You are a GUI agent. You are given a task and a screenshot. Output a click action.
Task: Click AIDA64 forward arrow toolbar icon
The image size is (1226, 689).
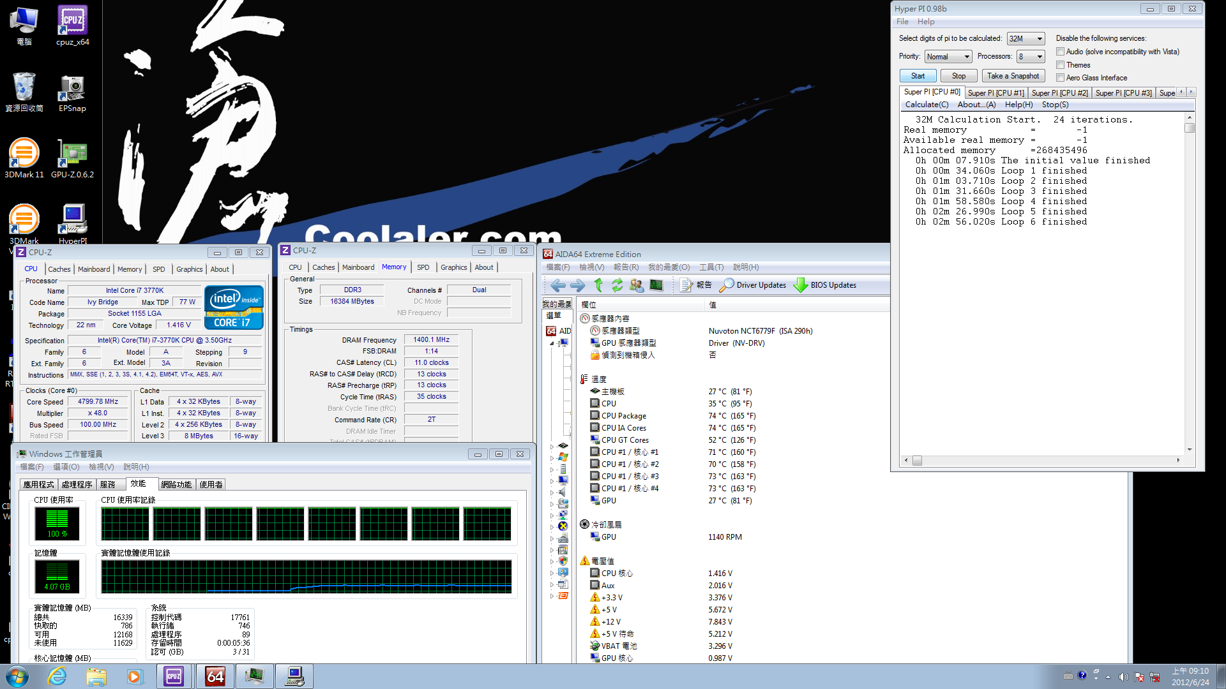(x=577, y=285)
